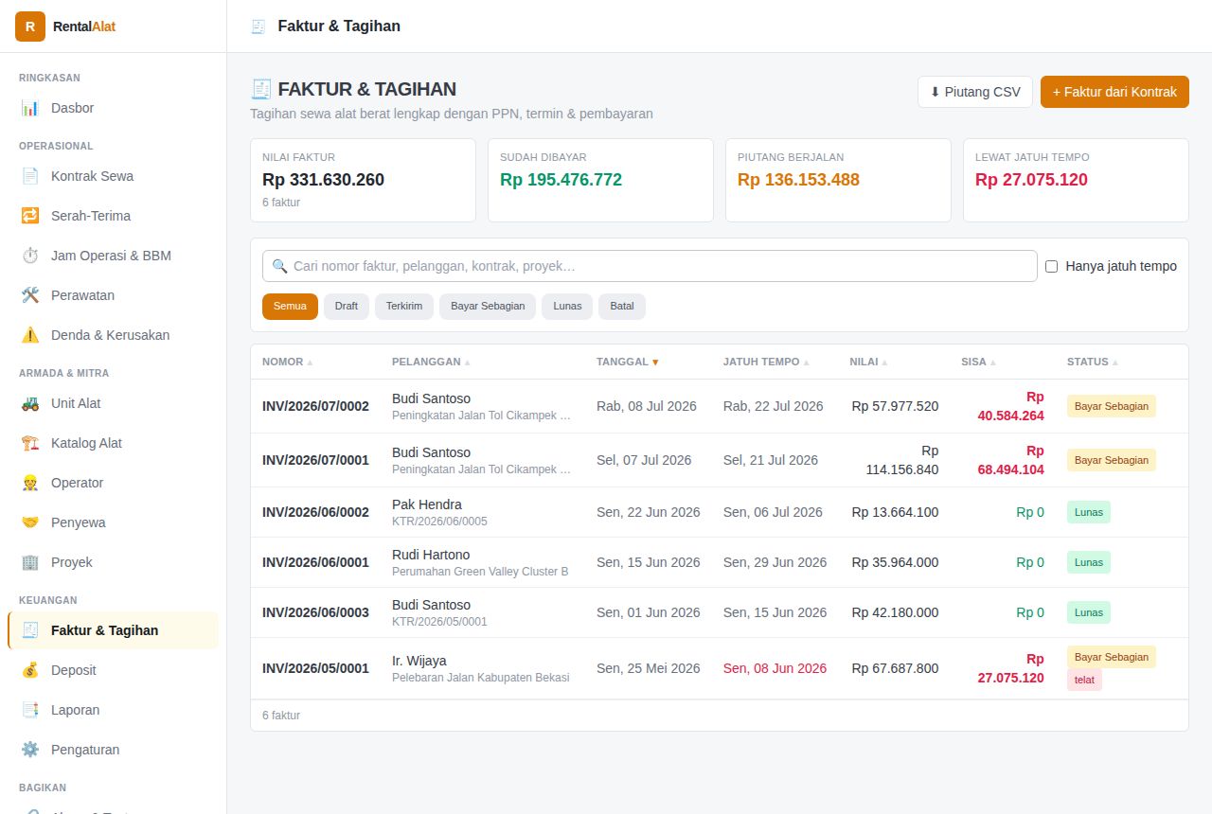Click customer name Rudi Hartono
This screenshot has height=814, width=1212.
pos(431,555)
